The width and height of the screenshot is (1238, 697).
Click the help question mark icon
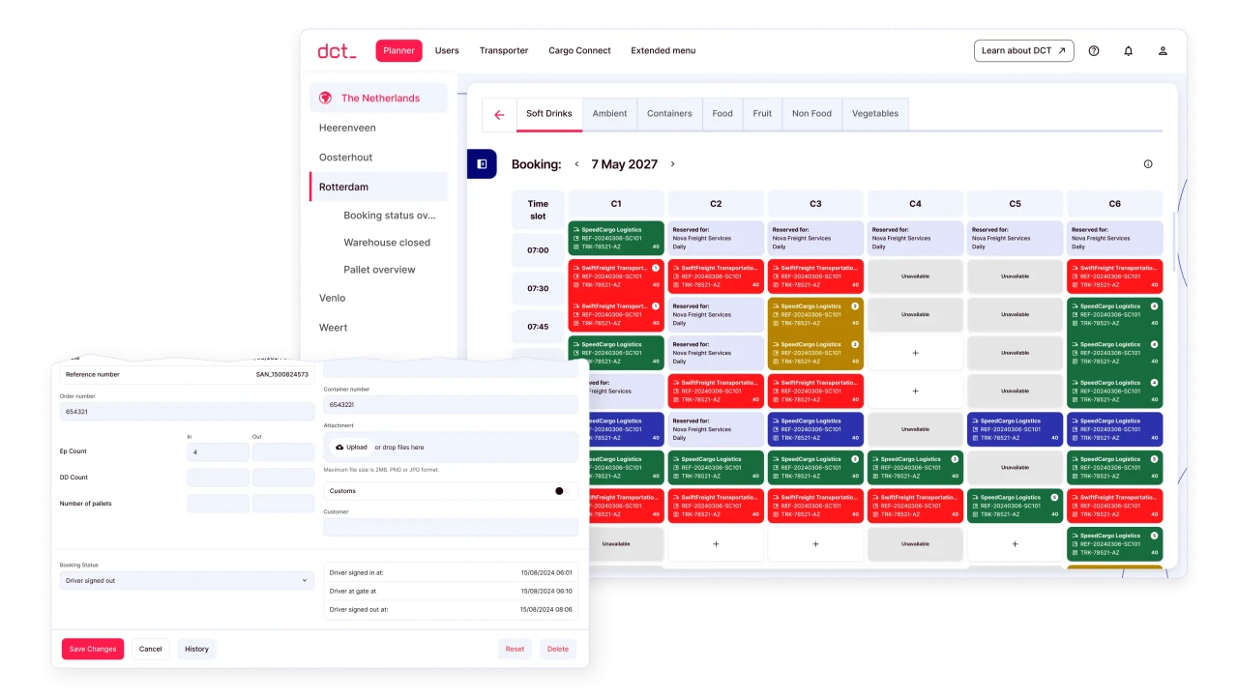pos(1094,51)
